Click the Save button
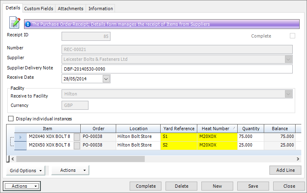 (253, 186)
